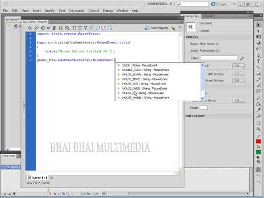The image size is (264, 198).
Task: Open the Window menu
Action: [x=123, y=11]
